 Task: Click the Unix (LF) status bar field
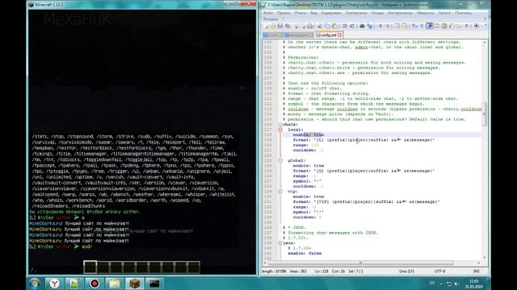(406, 271)
